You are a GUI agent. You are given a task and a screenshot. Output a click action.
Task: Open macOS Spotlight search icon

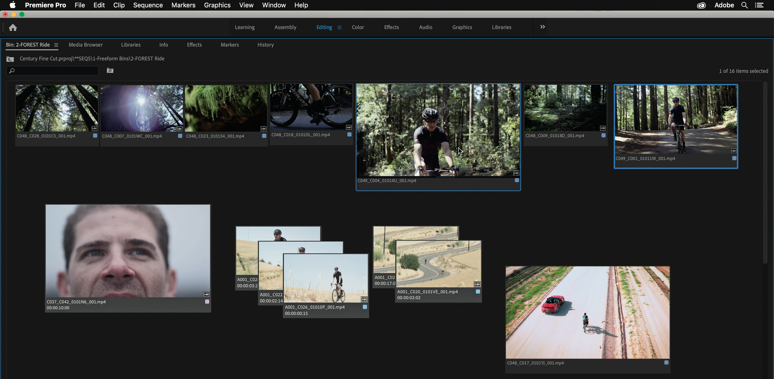point(744,5)
